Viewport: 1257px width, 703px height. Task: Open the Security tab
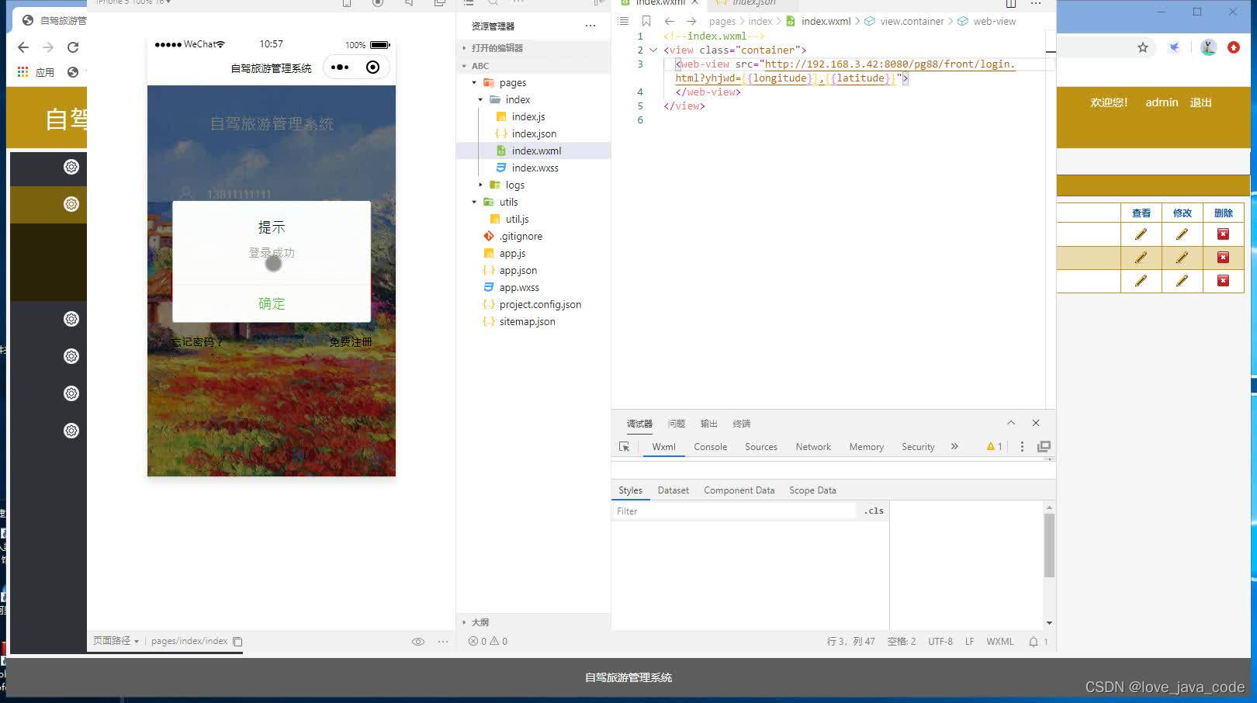click(918, 447)
